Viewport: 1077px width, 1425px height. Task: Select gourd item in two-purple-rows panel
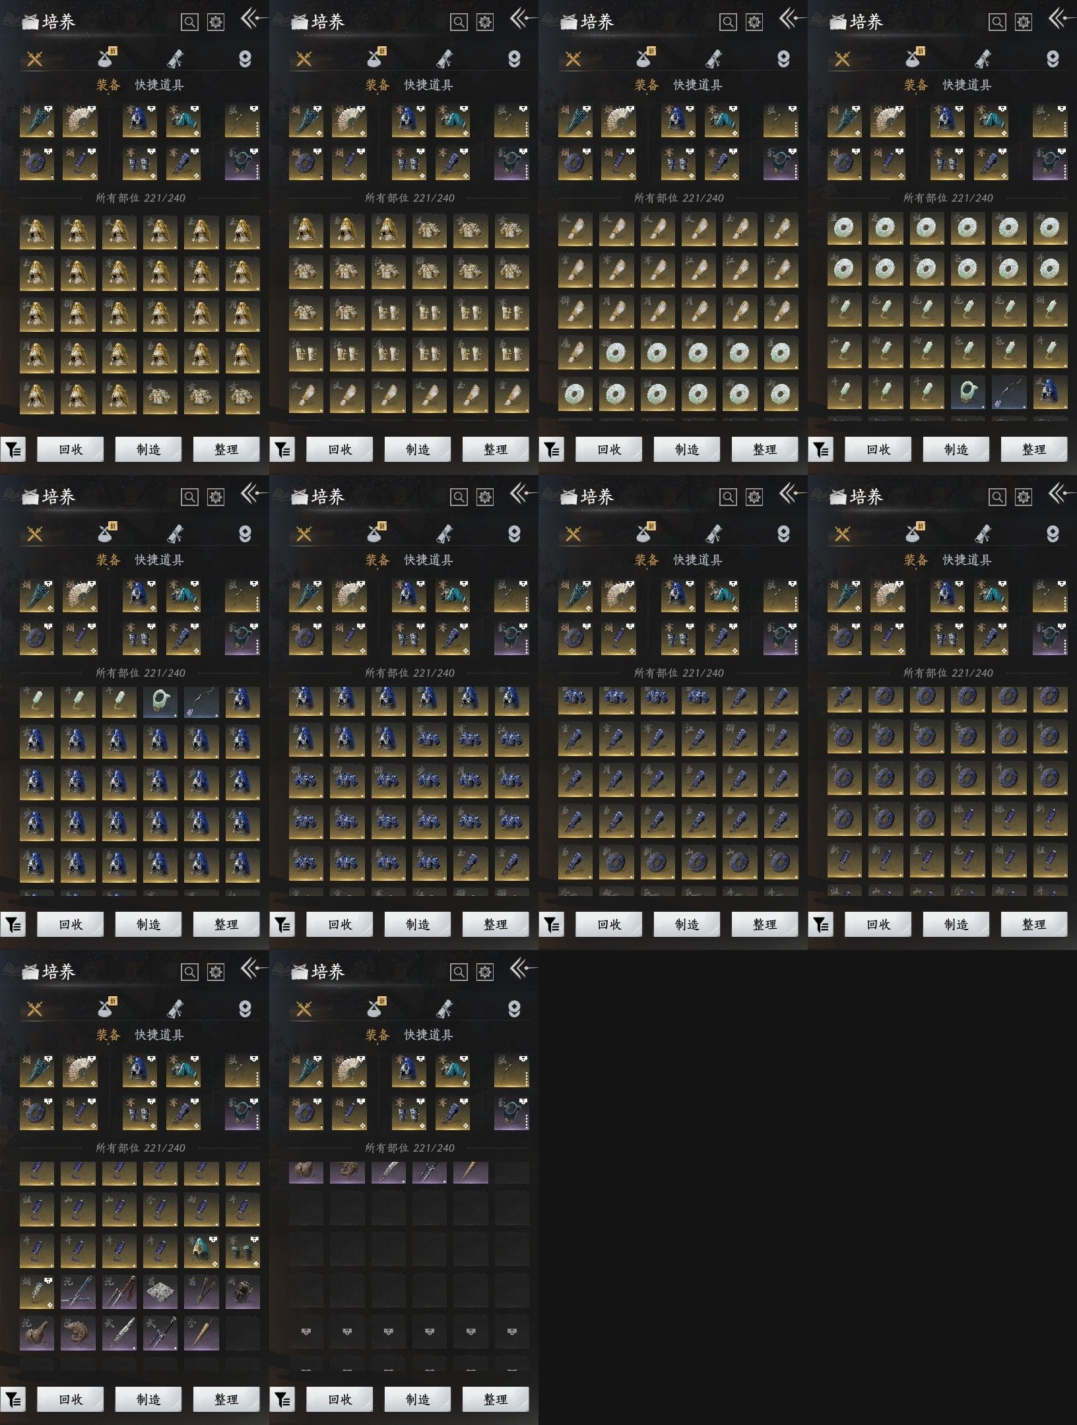pos(37,1333)
